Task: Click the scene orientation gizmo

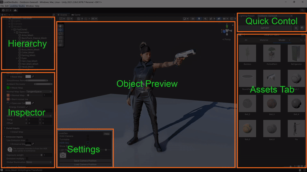Action: [227, 30]
